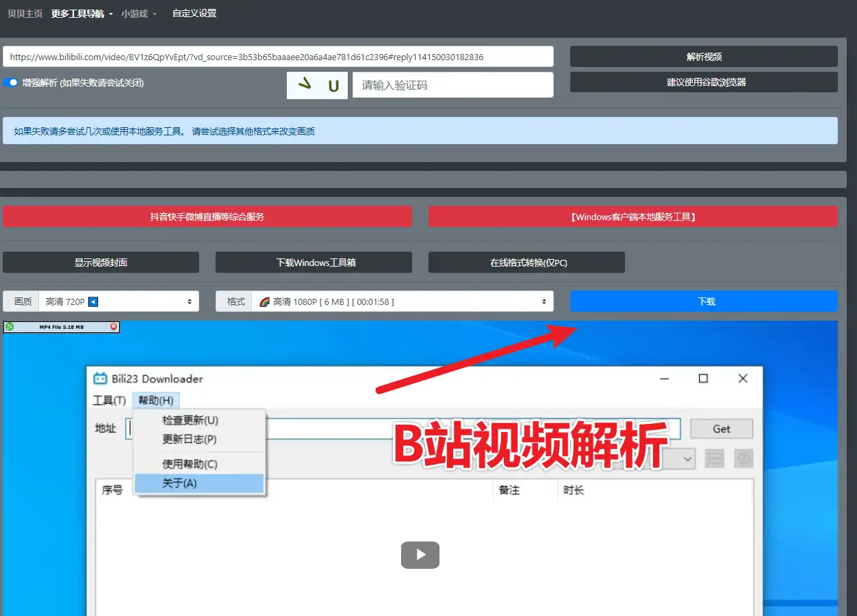Open the 画质 quality dropdown
This screenshot has width=857, height=616.
tap(118, 302)
